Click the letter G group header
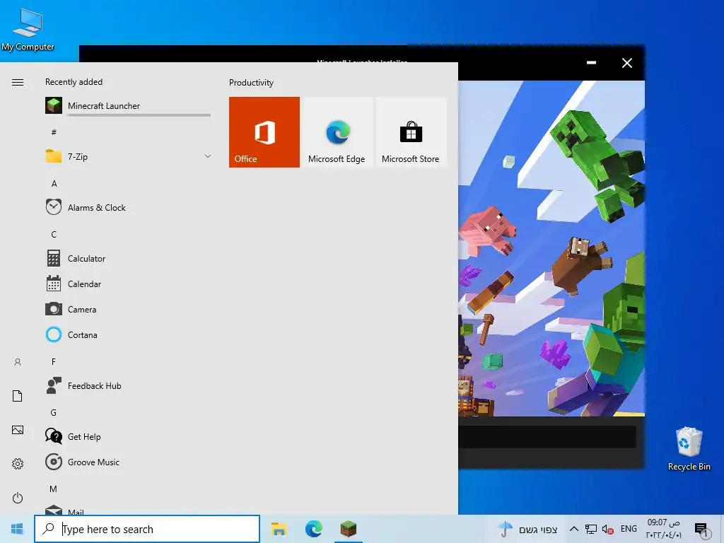 coord(54,413)
